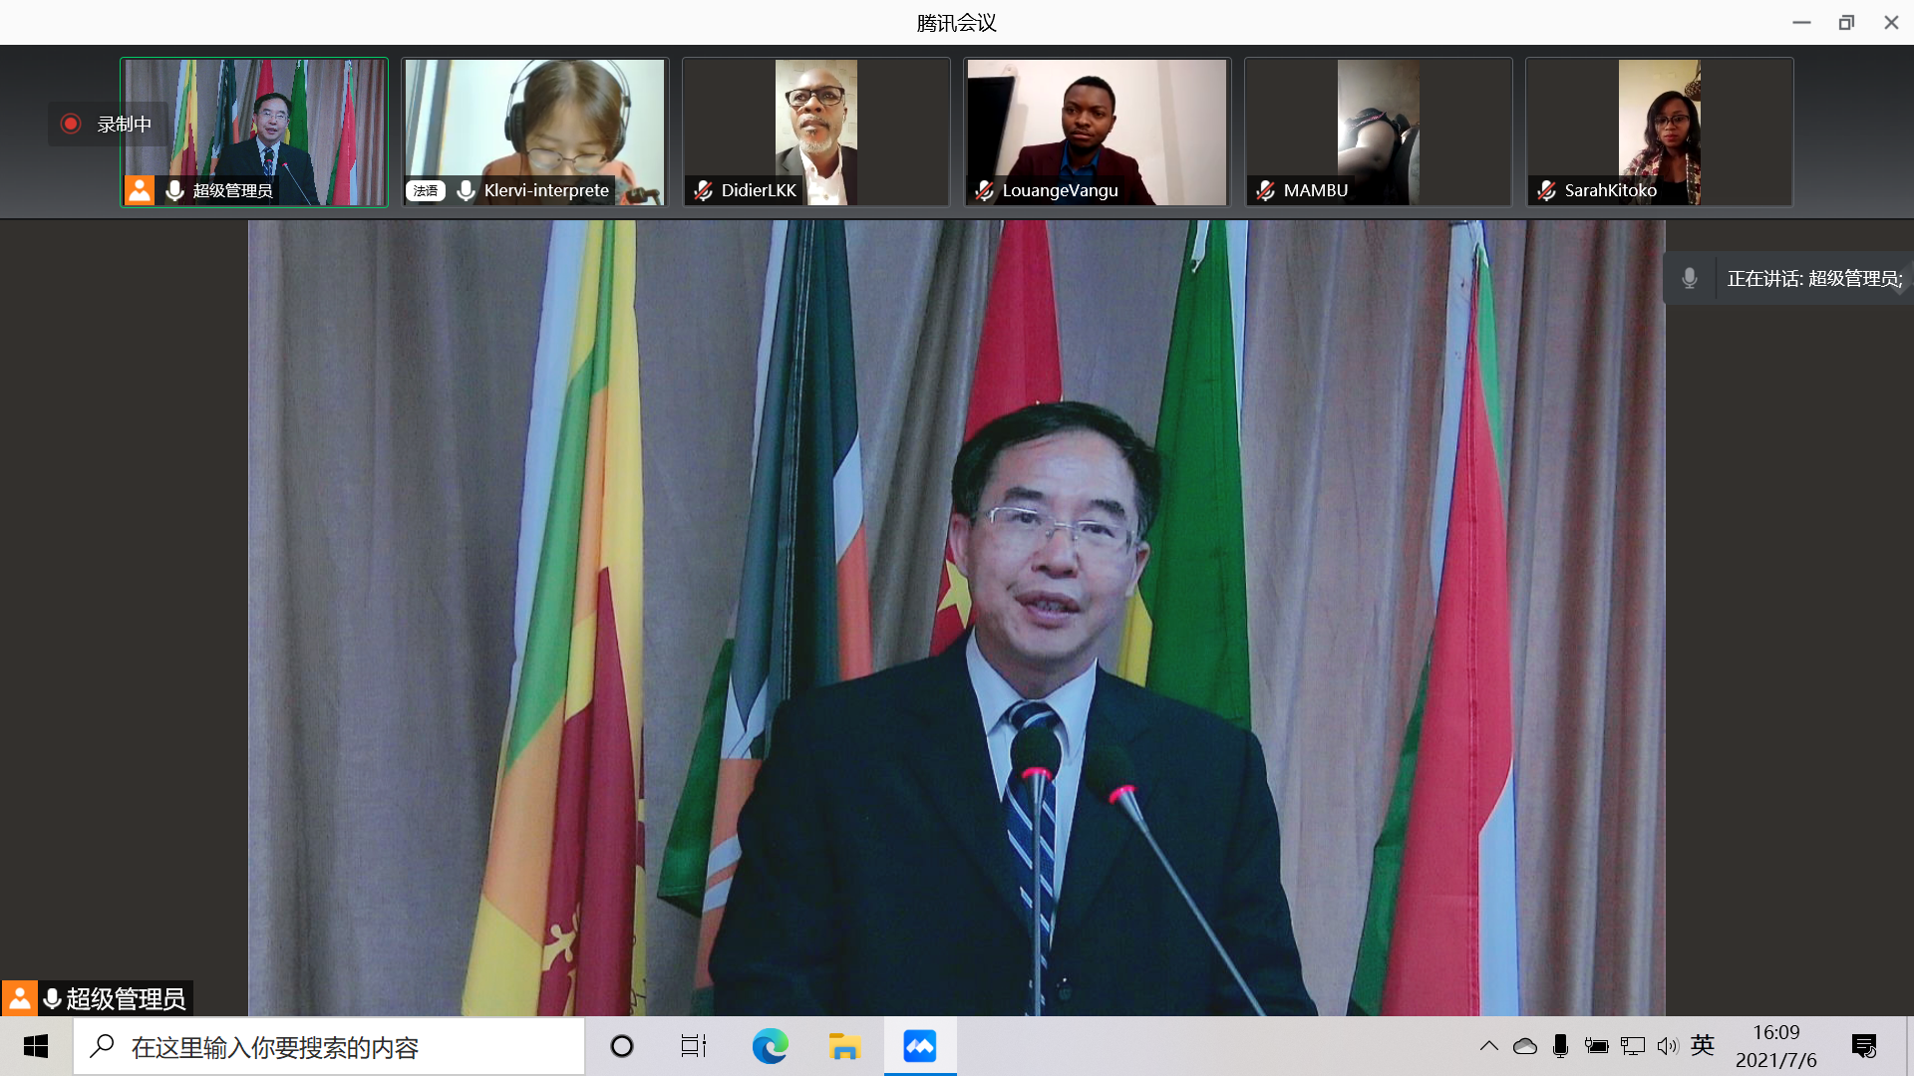Click the 法语 language badge on Klervi
This screenshot has height=1076, width=1914.
[426, 190]
